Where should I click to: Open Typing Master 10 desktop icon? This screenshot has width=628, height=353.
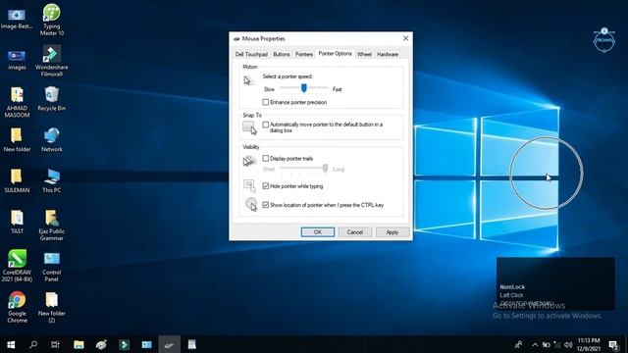pyautogui.click(x=52, y=20)
